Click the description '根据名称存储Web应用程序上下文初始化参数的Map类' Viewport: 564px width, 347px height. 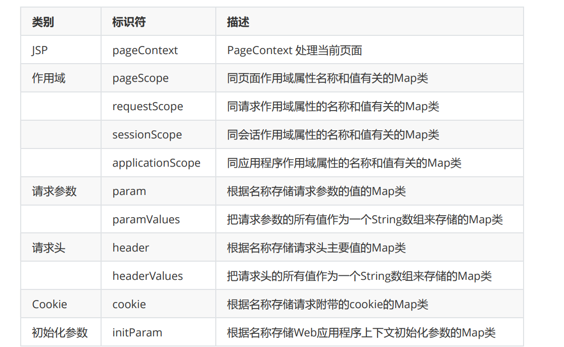[x=361, y=333]
